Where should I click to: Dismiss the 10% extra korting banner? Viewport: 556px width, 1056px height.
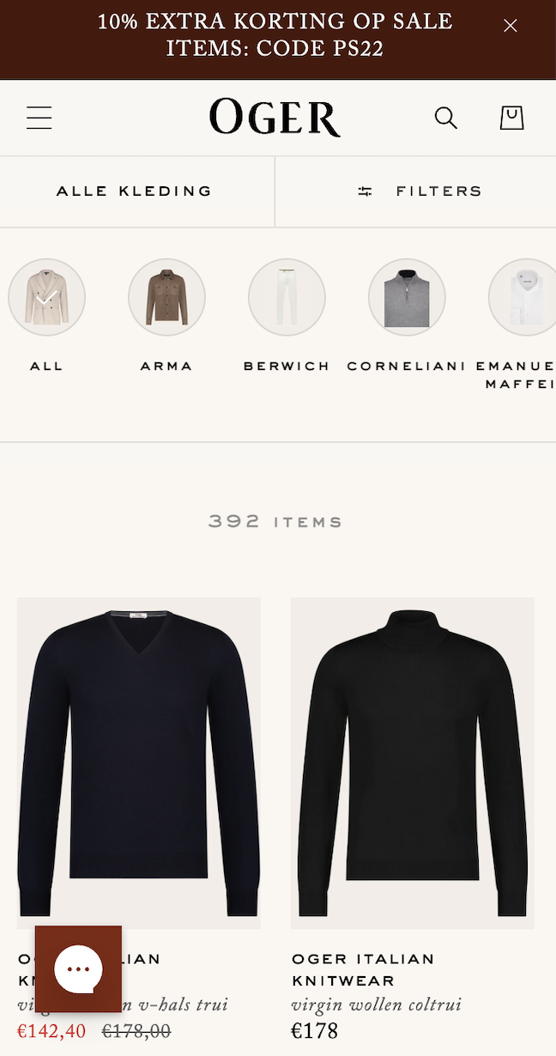(x=511, y=26)
